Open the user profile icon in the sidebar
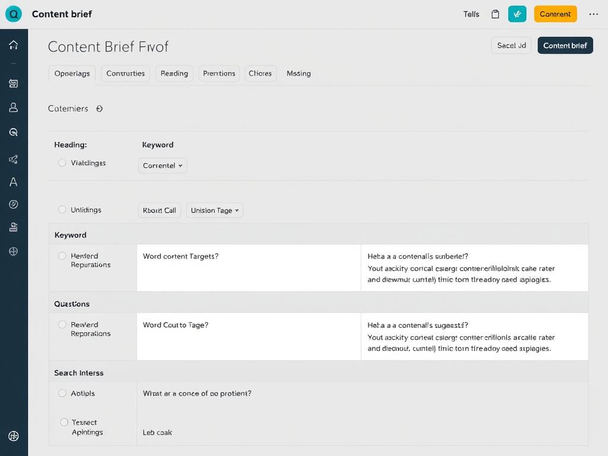Viewport: 608px width, 456px height. point(14,107)
